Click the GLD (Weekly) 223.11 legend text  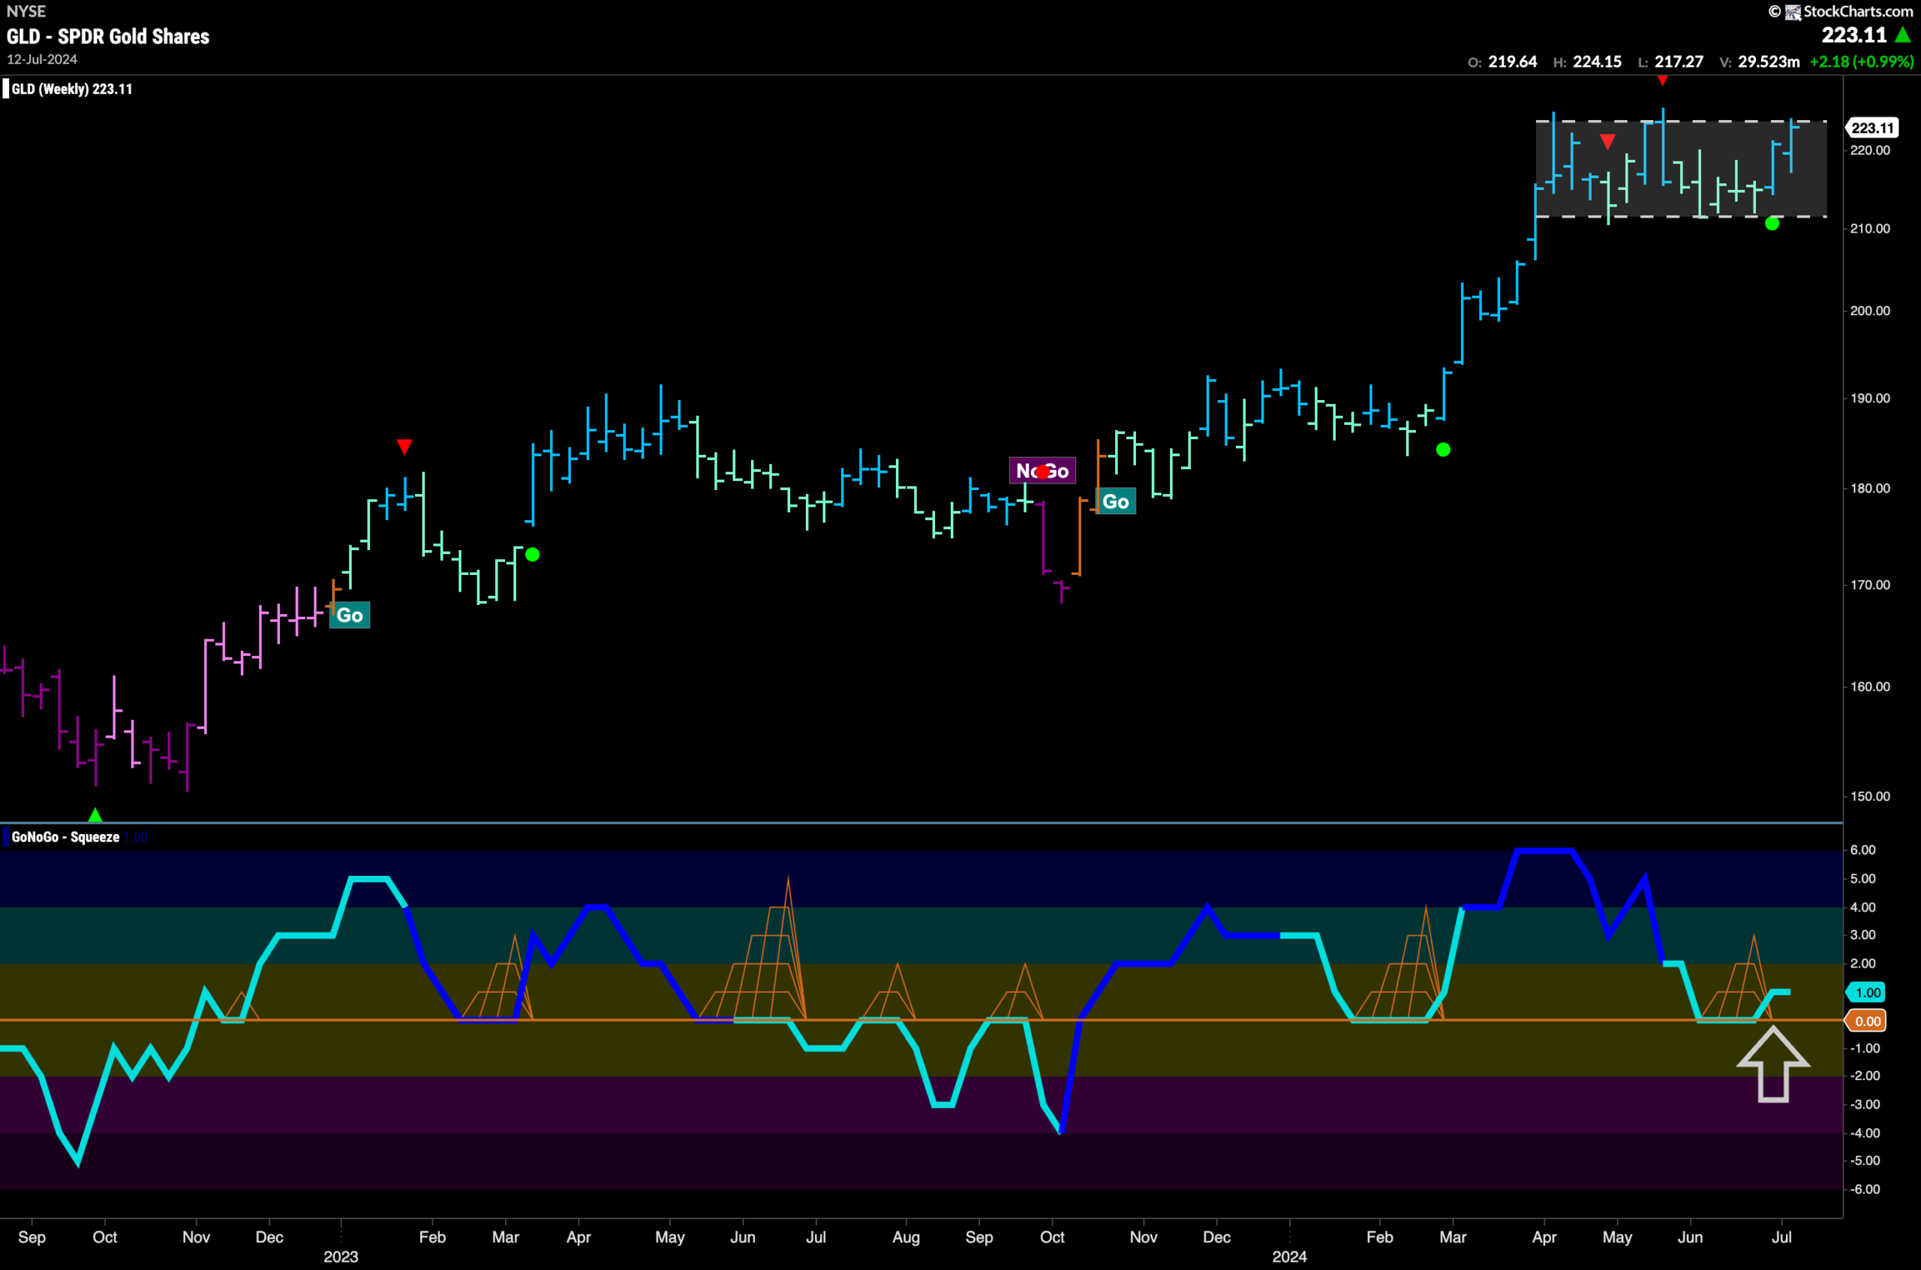[x=72, y=89]
